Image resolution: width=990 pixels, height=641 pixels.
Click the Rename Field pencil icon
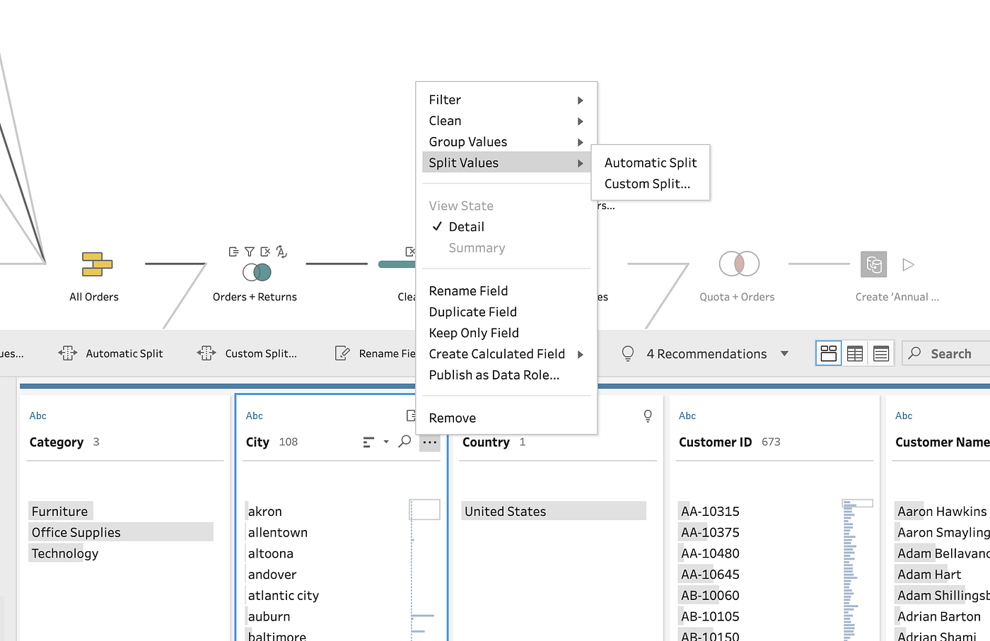click(x=342, y=353)
